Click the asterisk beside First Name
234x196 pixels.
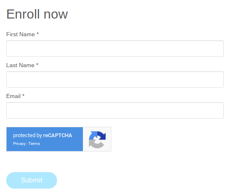tap(38, 33)
